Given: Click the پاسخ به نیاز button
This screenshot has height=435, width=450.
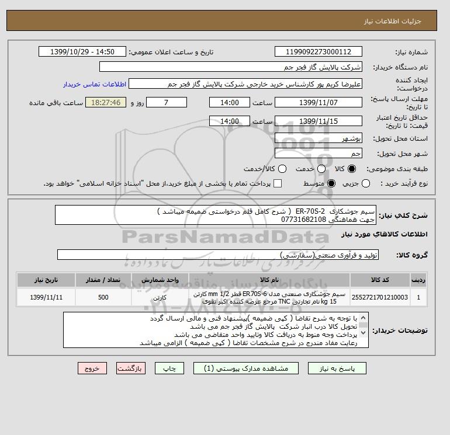Looking at the screenshot, I should pyautogui.click(x=337, y=368).
